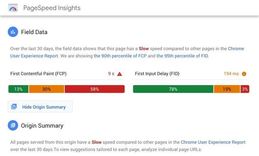The width and height of the screenshot is (259, 156).
Task: Click the orange 19% FID bar segment
Action: point(227,89)
